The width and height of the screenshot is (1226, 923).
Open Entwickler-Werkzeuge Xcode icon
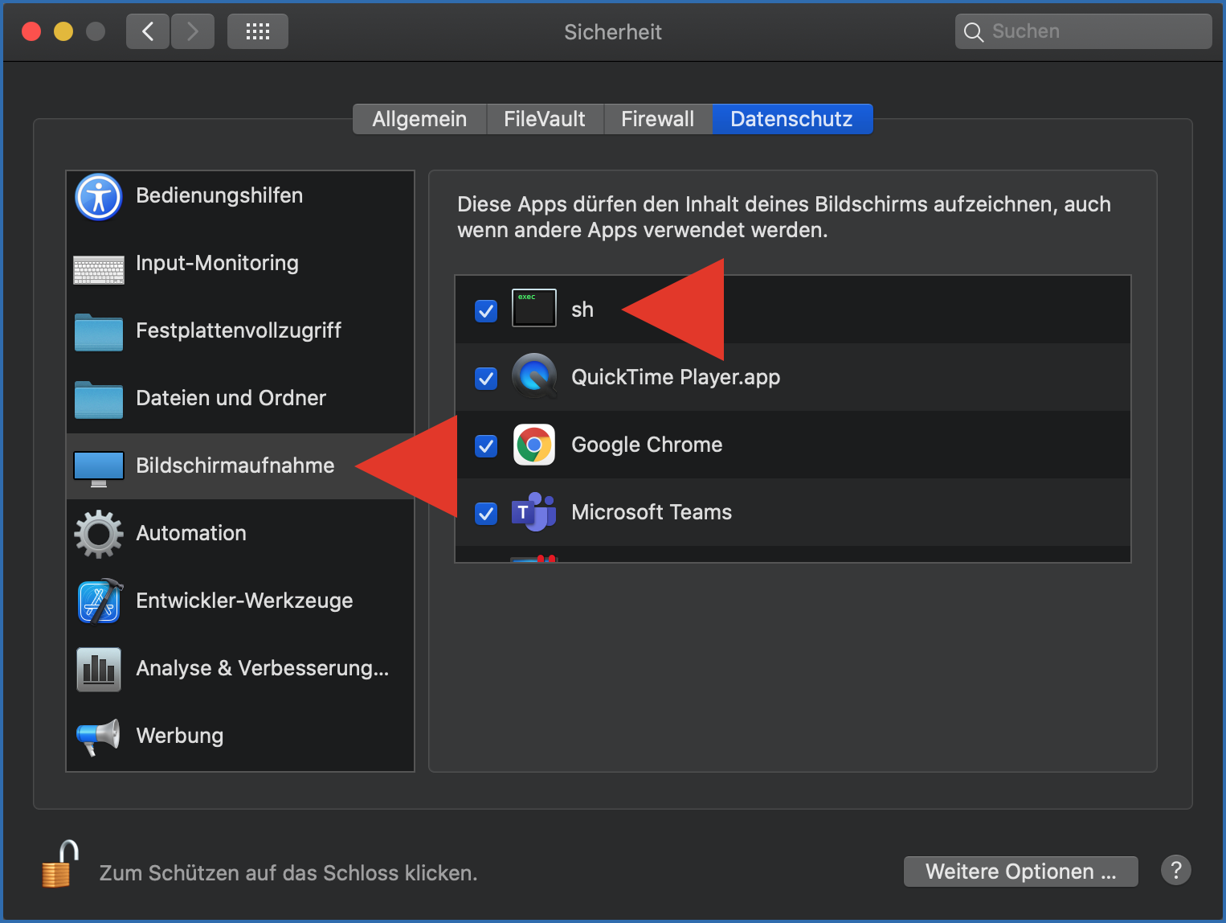pos(99,601)
